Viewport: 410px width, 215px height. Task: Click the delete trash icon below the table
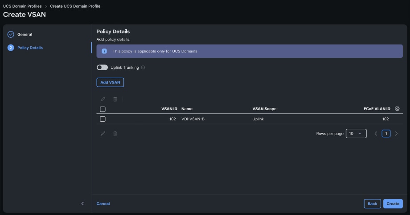[115, 133]
